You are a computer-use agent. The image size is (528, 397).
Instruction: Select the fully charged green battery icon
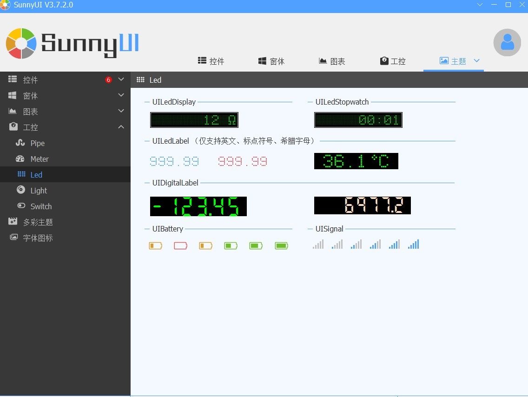coord(281,245)
